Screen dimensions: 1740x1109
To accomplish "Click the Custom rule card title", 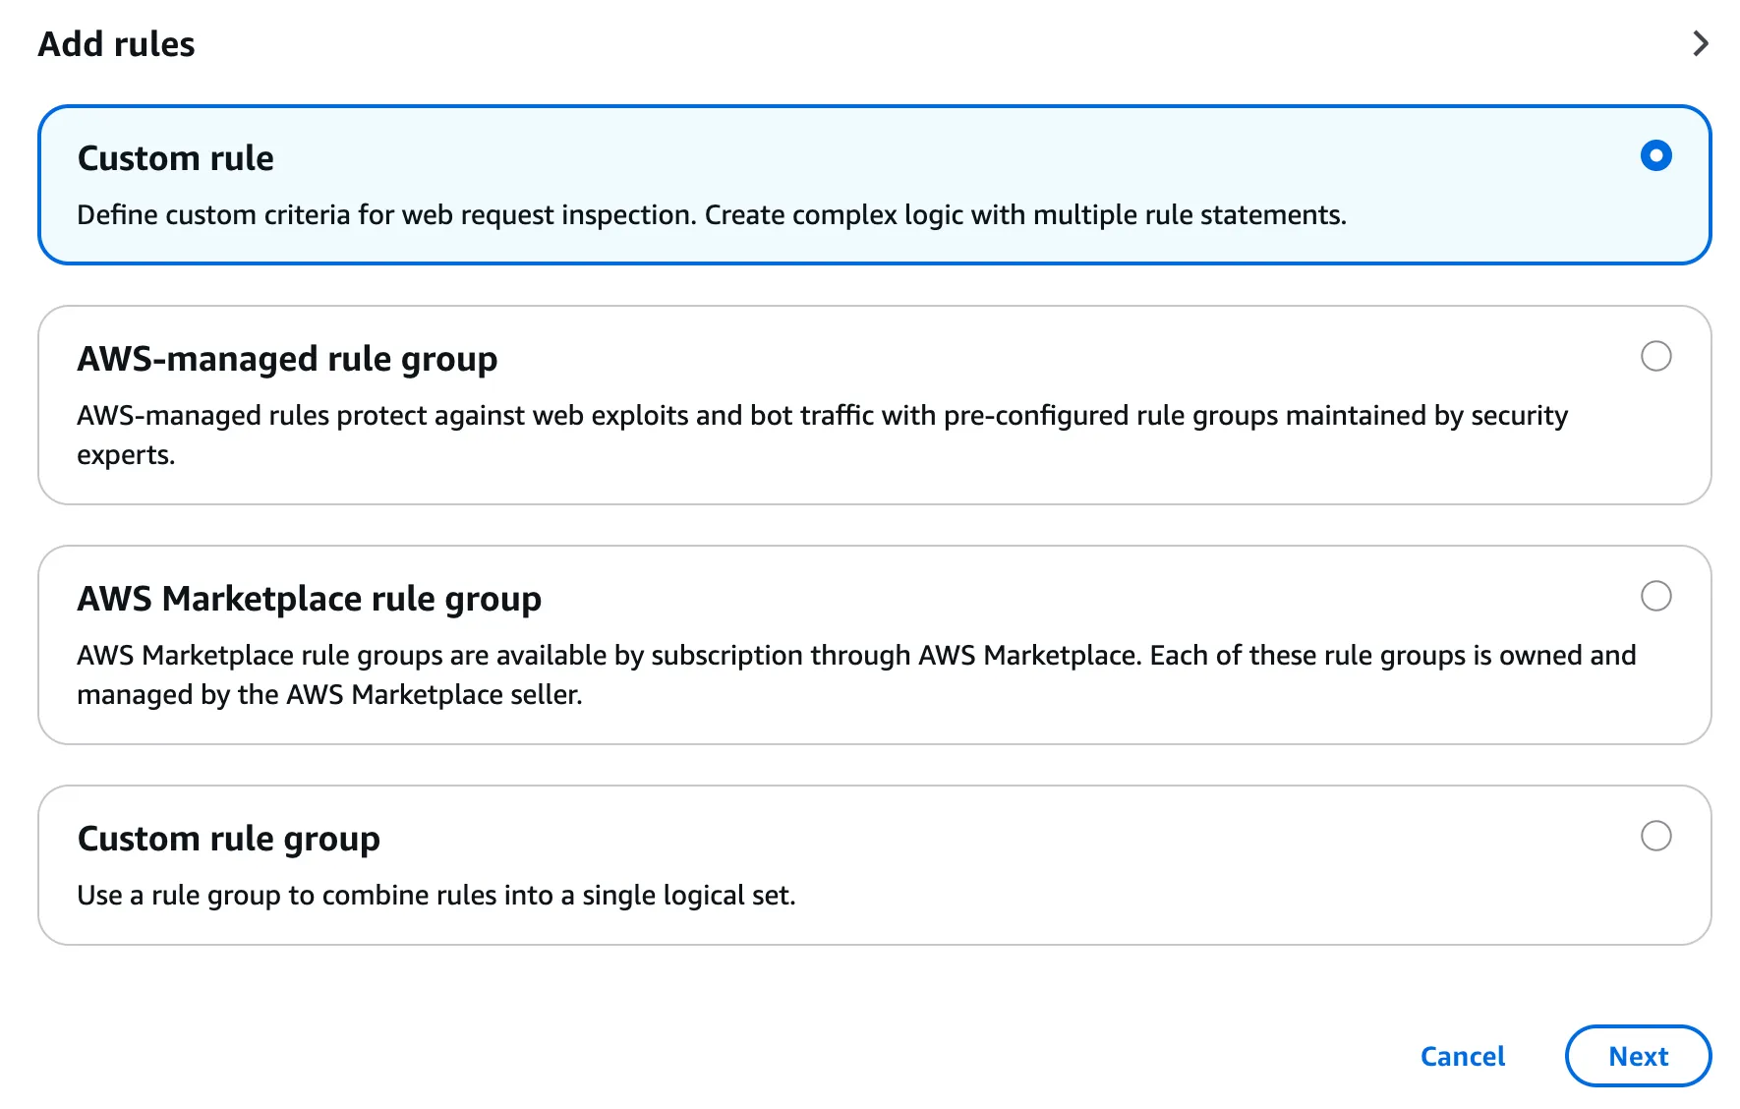I will (x=176, y=158).
